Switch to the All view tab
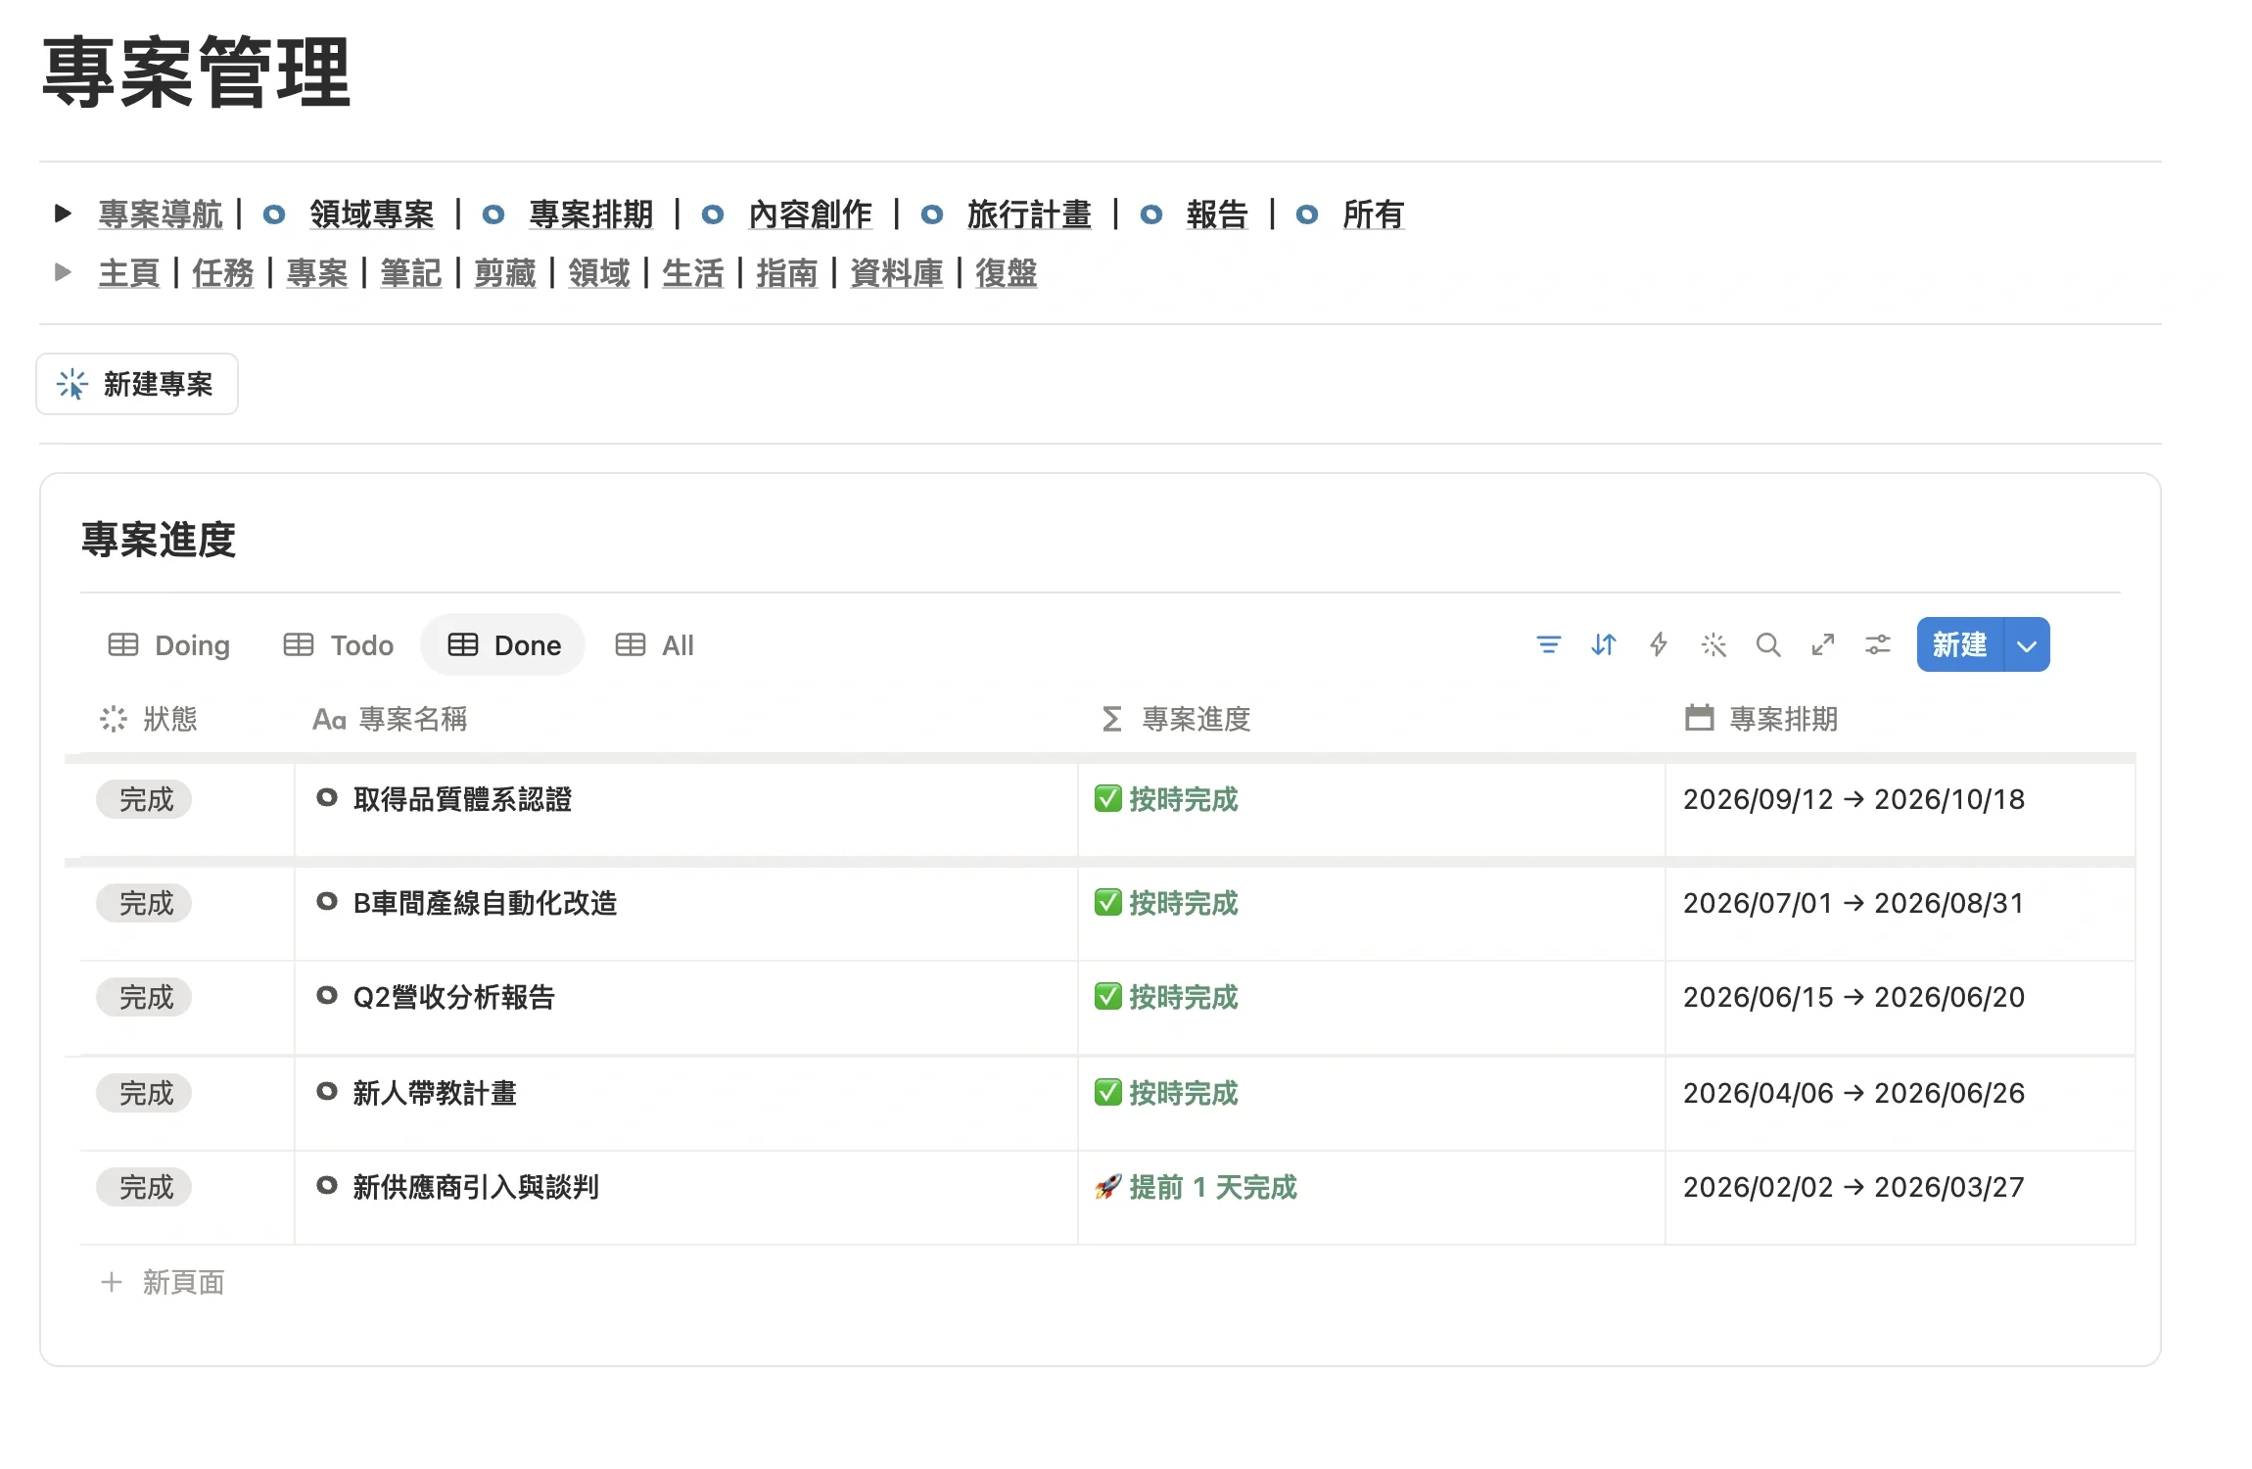Screen dimensions: 2252x1469 pyautogui.click(x=655, y=645)
